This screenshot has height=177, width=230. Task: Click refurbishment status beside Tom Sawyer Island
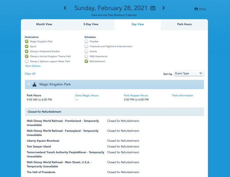123,146
